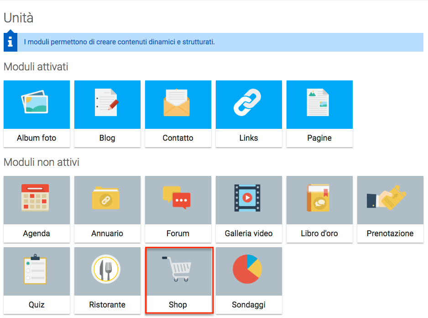
Task: Click the blue info icon in banner
Action: (x=10, y=42)
